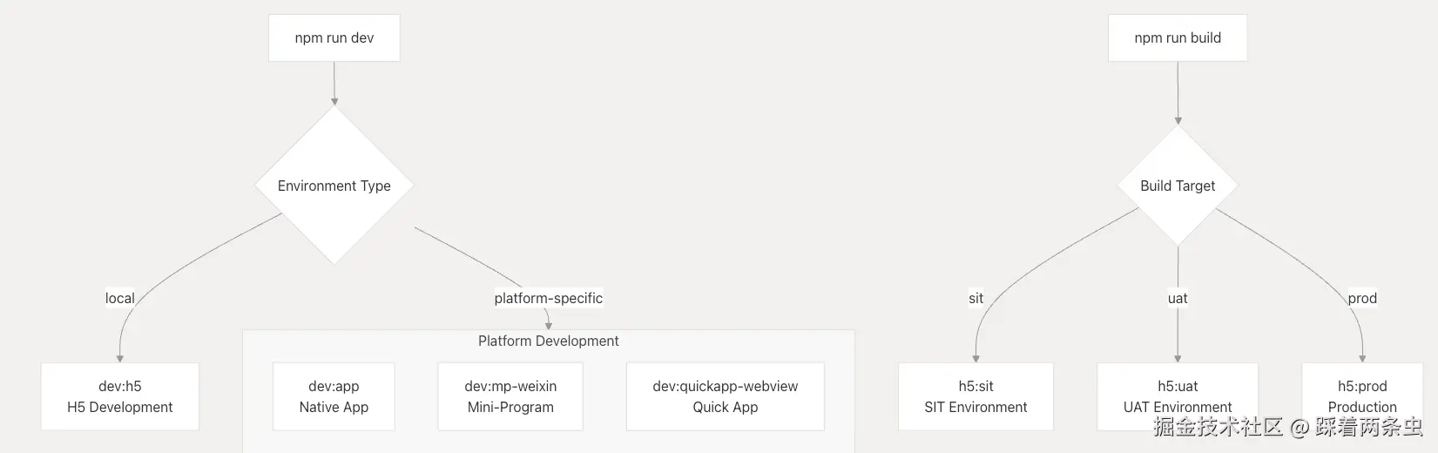Click the local edge label

click(120, 298)
